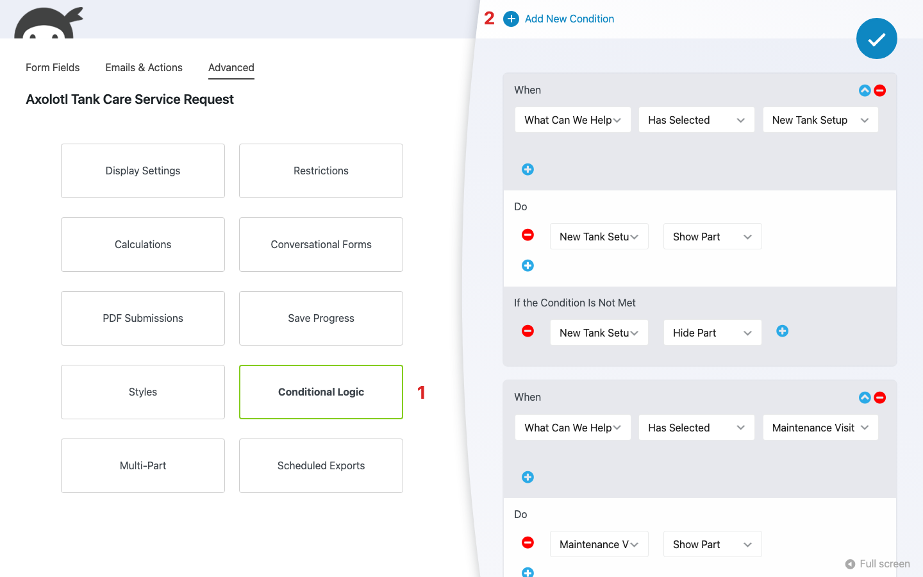Add a When criterion under Maintenance Visit condition
The image size is (923, 577).
(x=528, y=477)
